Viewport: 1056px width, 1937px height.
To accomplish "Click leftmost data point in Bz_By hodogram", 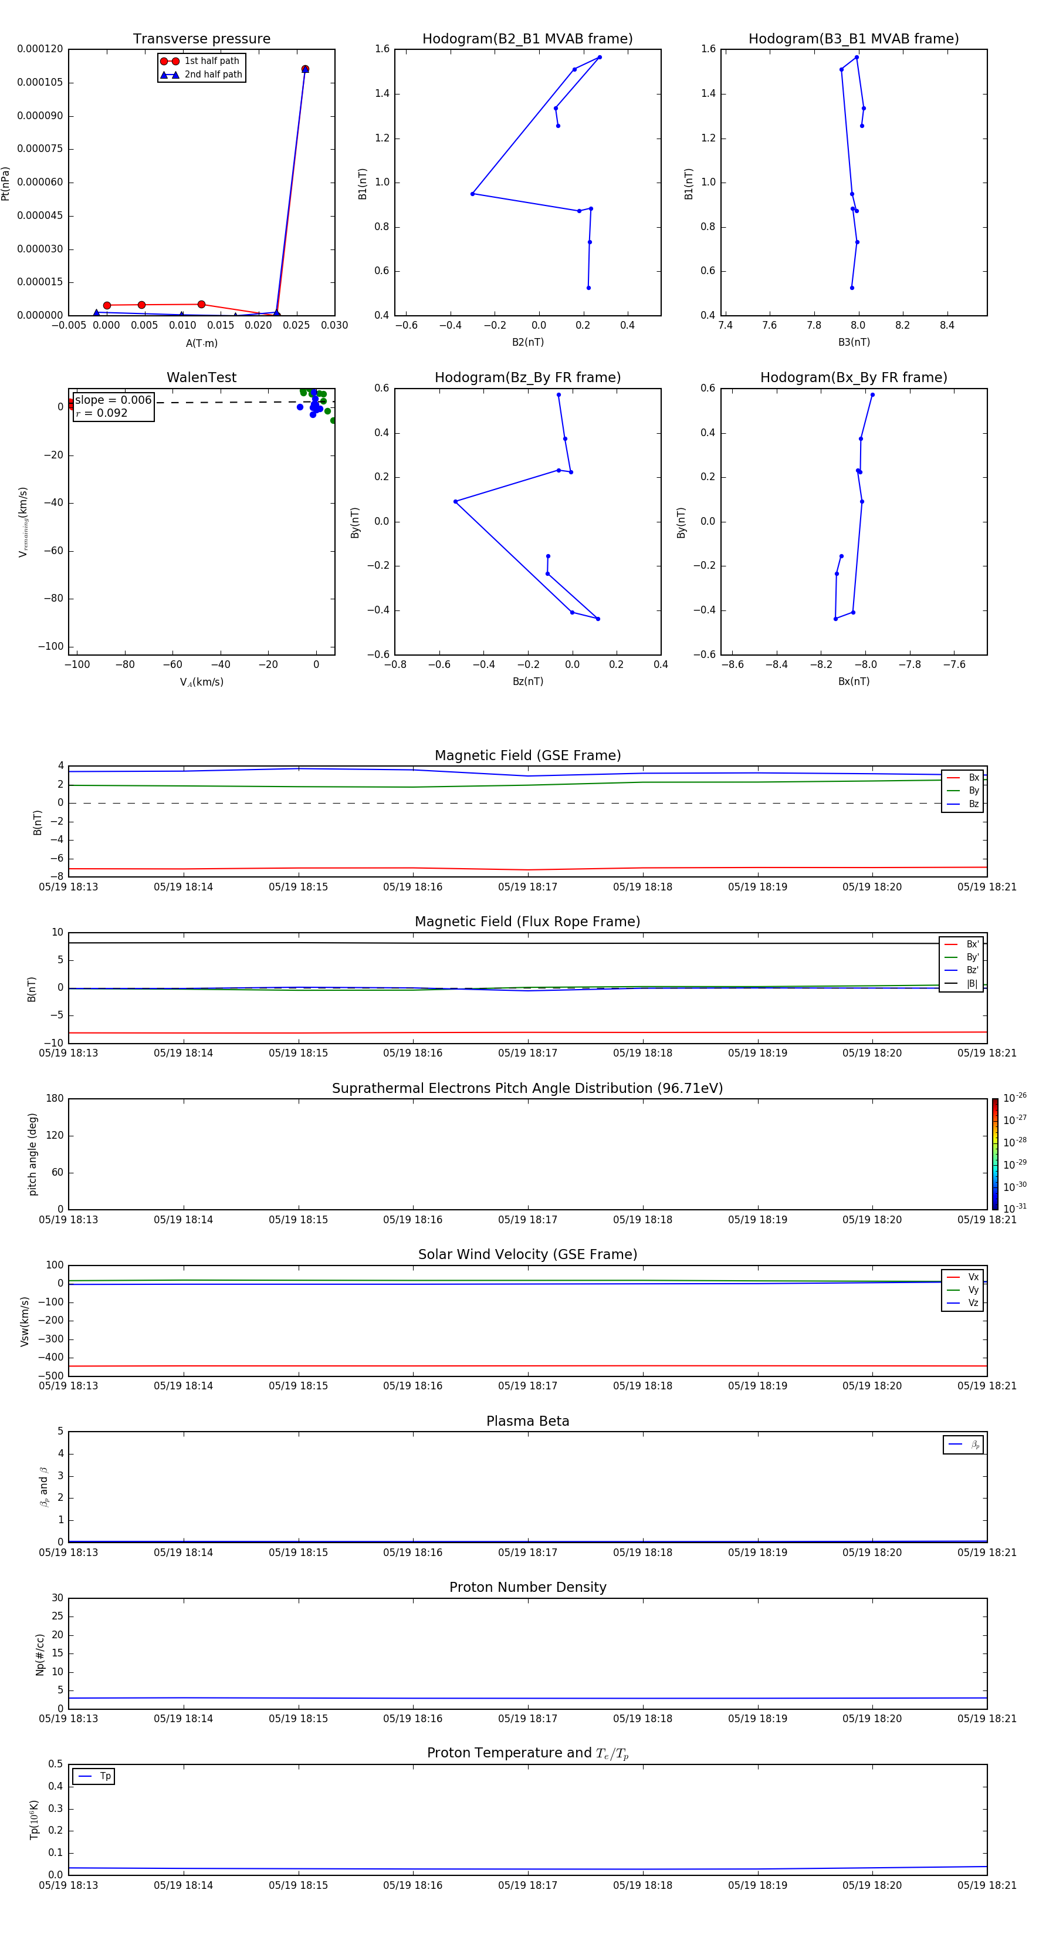I will pos(455,501).
